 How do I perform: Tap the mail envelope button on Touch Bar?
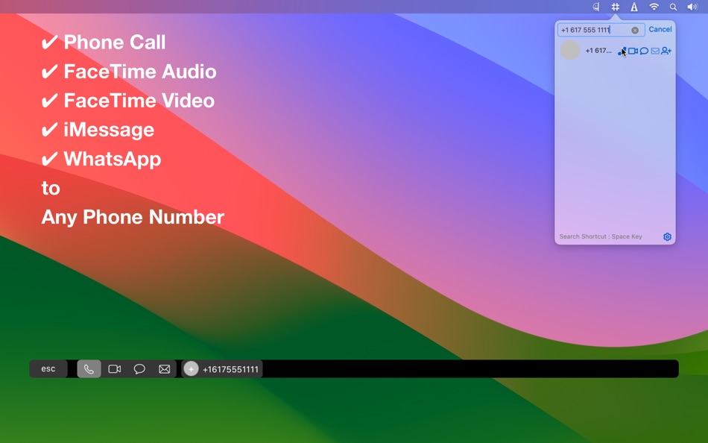(165, 369)
